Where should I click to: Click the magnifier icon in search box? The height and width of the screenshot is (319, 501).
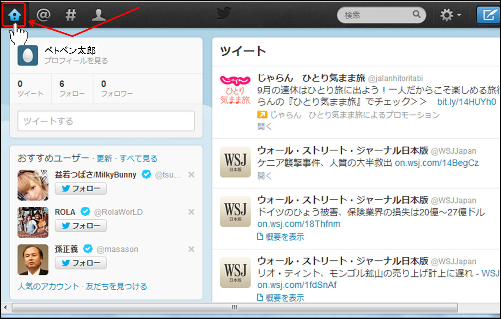(x=417, y=15)
